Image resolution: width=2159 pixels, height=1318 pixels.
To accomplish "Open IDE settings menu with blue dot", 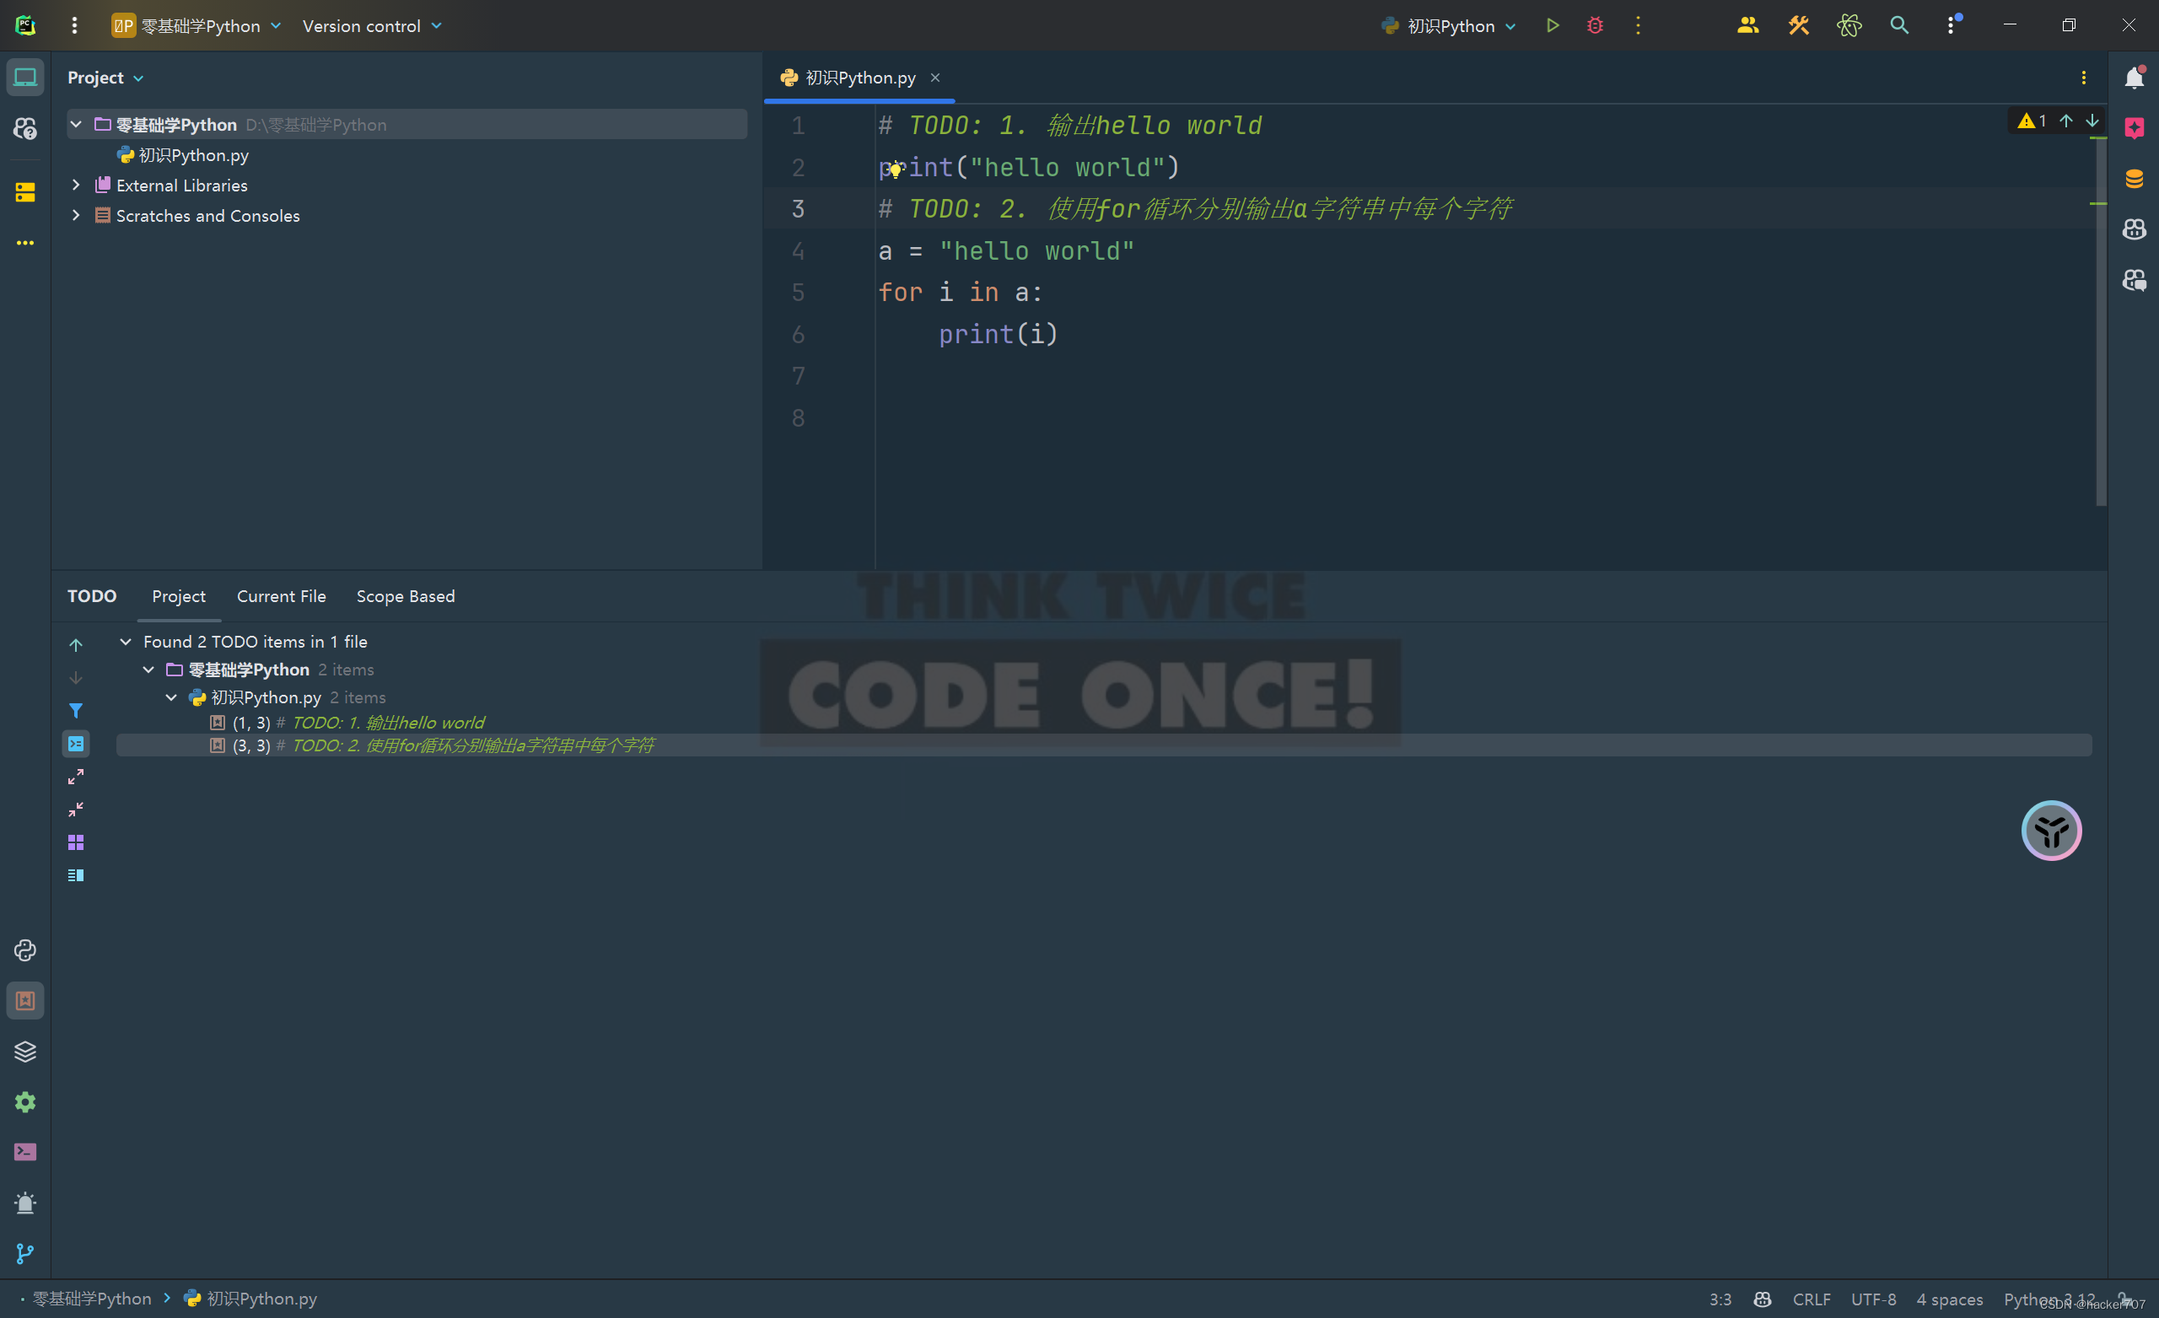I will [1952, 24].
